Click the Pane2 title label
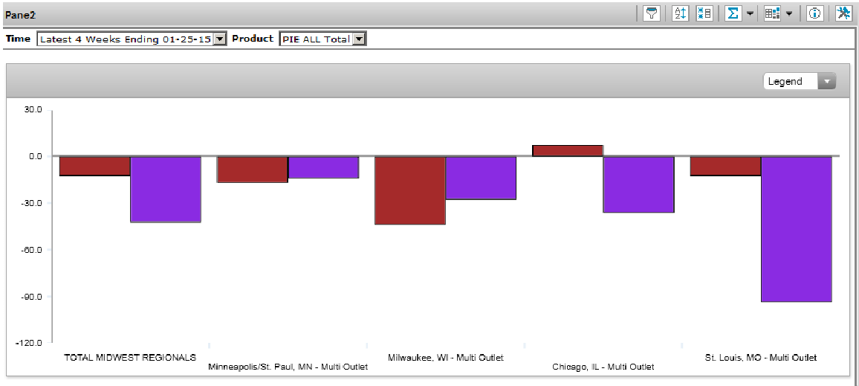 pyautogui.click(x=21, y=14)
